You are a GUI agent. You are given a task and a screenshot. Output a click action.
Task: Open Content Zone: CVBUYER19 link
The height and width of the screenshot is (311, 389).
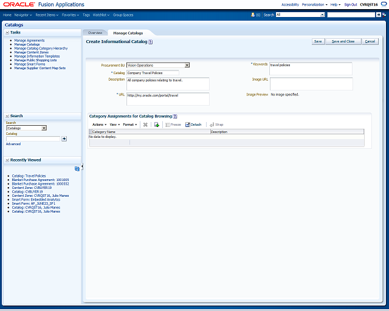[32, 188]
